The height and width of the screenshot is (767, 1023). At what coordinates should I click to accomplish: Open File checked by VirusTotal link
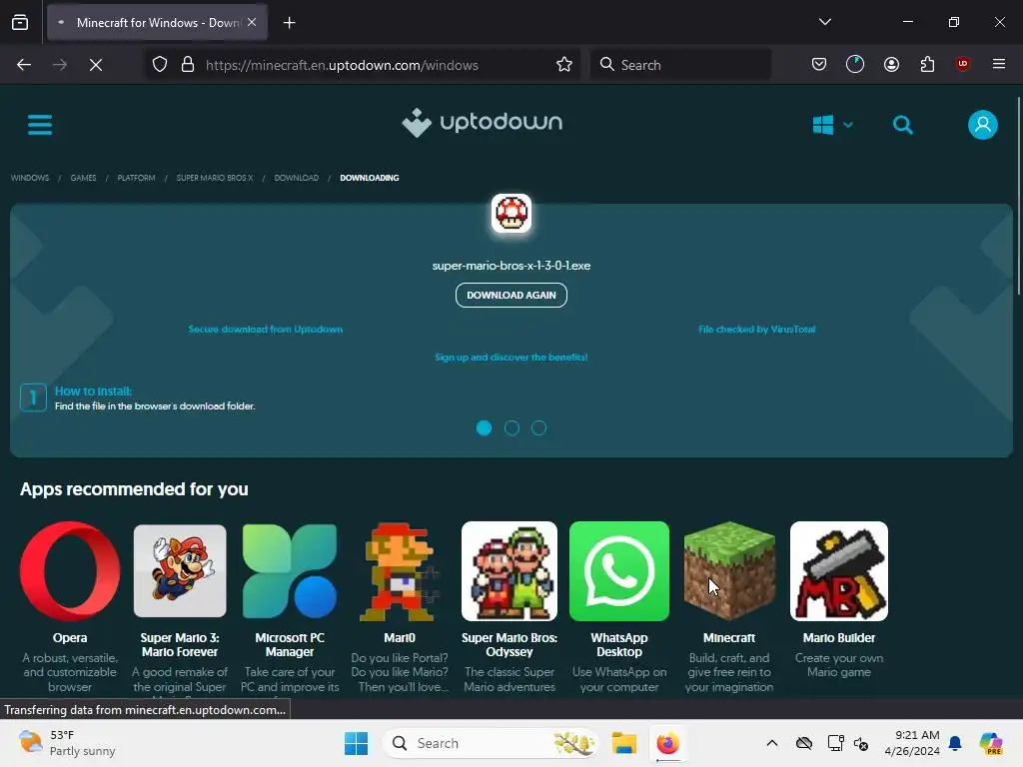click(x=757, y=330)
